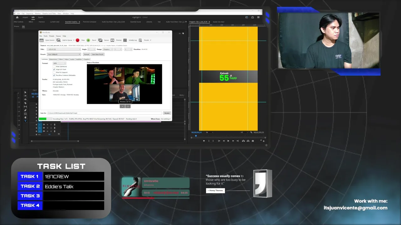Select the Ripple Edit tool in Premiere
401x225 pixels.
coord(25,99)
